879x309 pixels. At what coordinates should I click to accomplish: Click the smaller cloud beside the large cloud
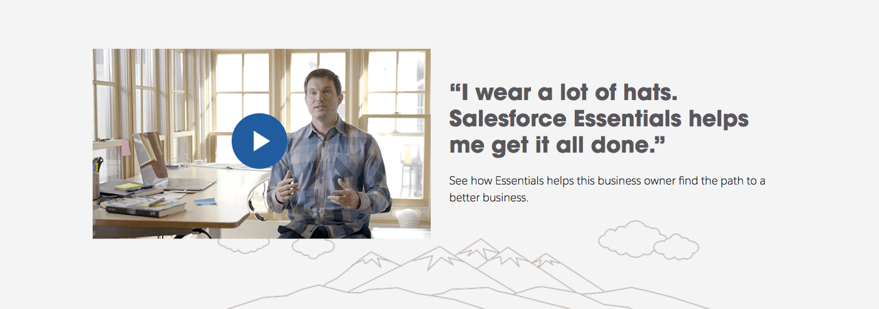(x=676, y=247)
